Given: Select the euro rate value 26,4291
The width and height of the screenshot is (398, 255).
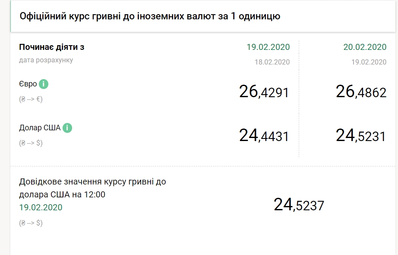Looking at the screenshot, I should pyautogui.click(x=265, y=92).
